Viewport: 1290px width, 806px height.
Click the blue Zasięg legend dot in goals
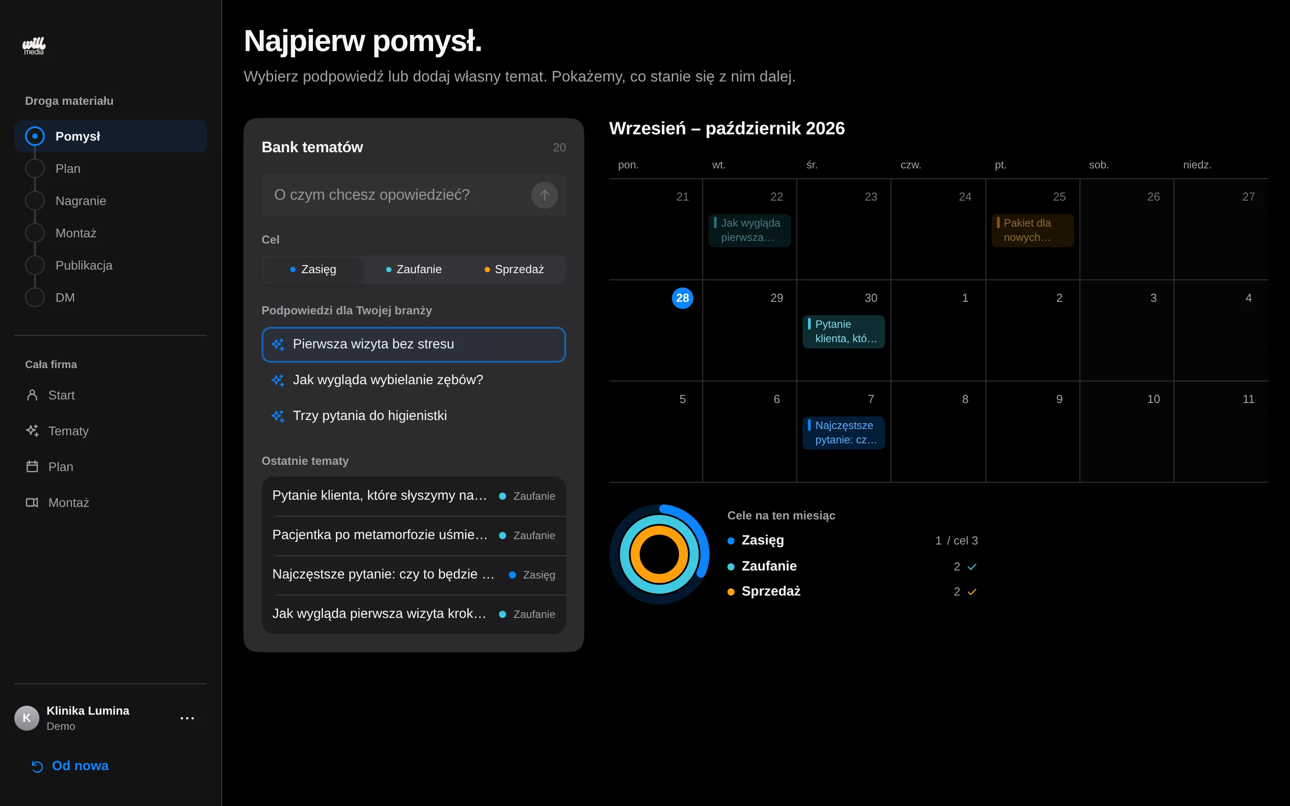click(x=731, y=540)
